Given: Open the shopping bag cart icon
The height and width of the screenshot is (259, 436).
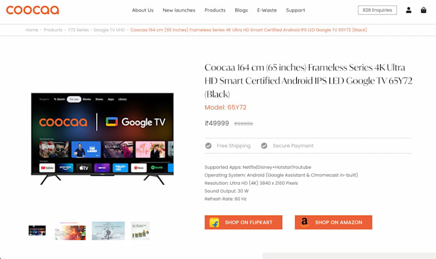Looking at the screenshot, I should (x=423, y=10).
